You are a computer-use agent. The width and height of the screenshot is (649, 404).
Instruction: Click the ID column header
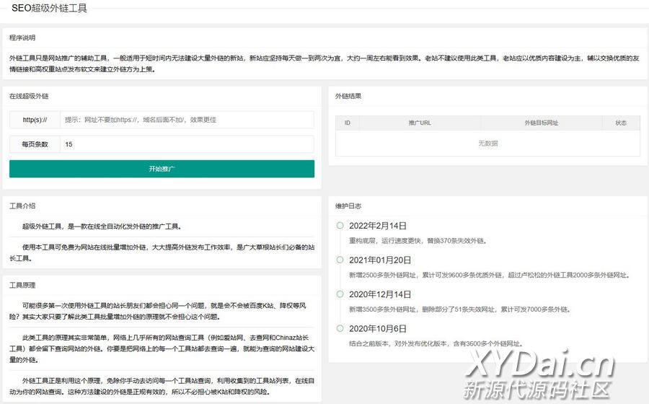click(347, 123)
